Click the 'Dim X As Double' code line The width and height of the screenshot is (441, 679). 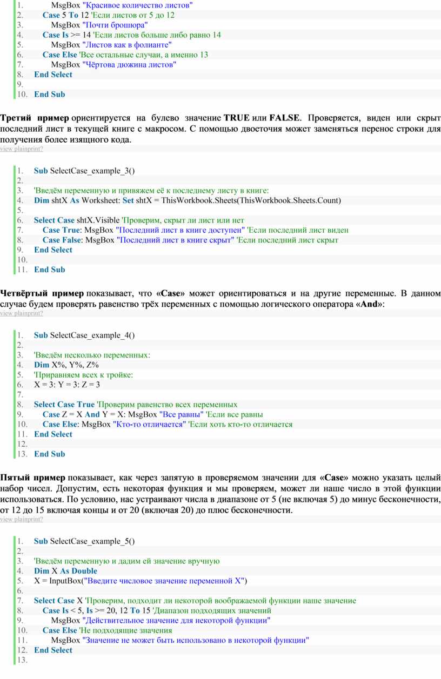point(65,571)
